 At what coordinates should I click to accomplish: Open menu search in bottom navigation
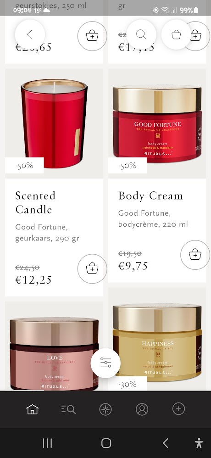coord(69,409)
